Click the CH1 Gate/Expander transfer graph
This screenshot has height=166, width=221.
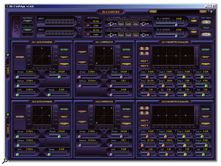(42, 56)
